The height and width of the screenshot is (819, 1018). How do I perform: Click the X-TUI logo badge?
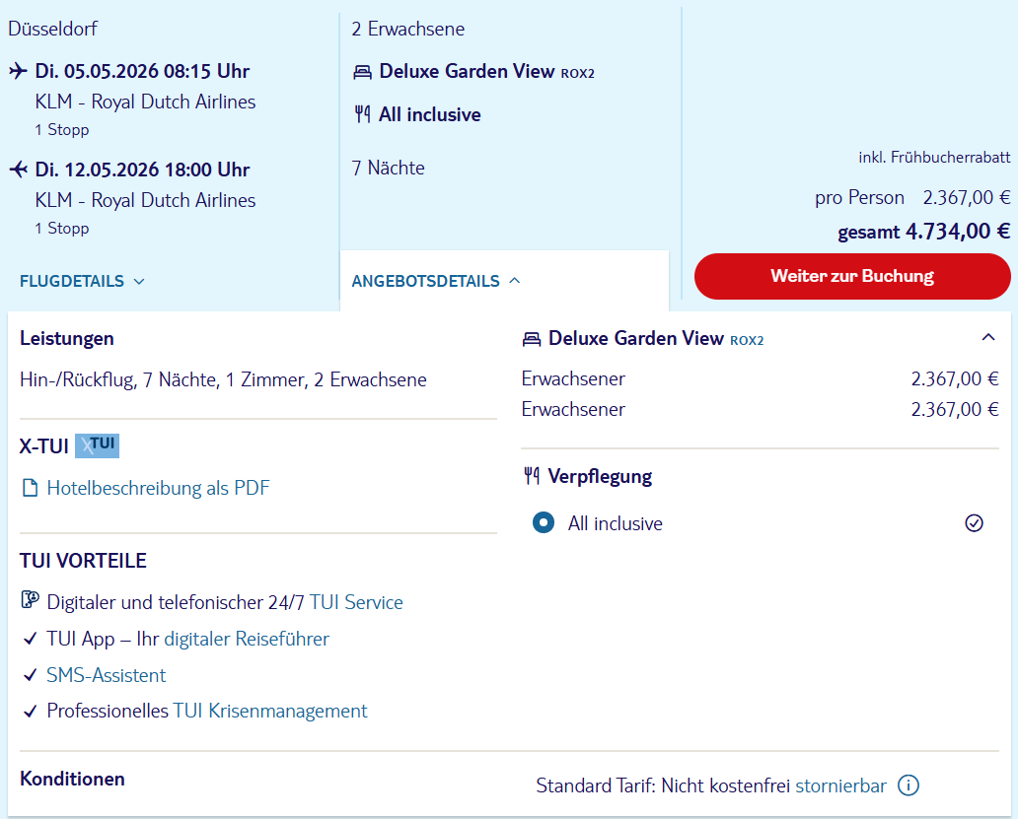click(x=97, y=445)
